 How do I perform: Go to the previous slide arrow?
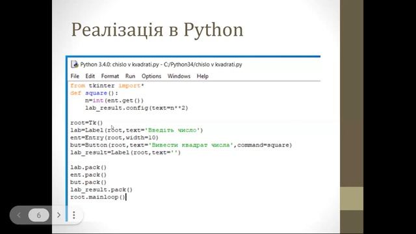(19, 215)
